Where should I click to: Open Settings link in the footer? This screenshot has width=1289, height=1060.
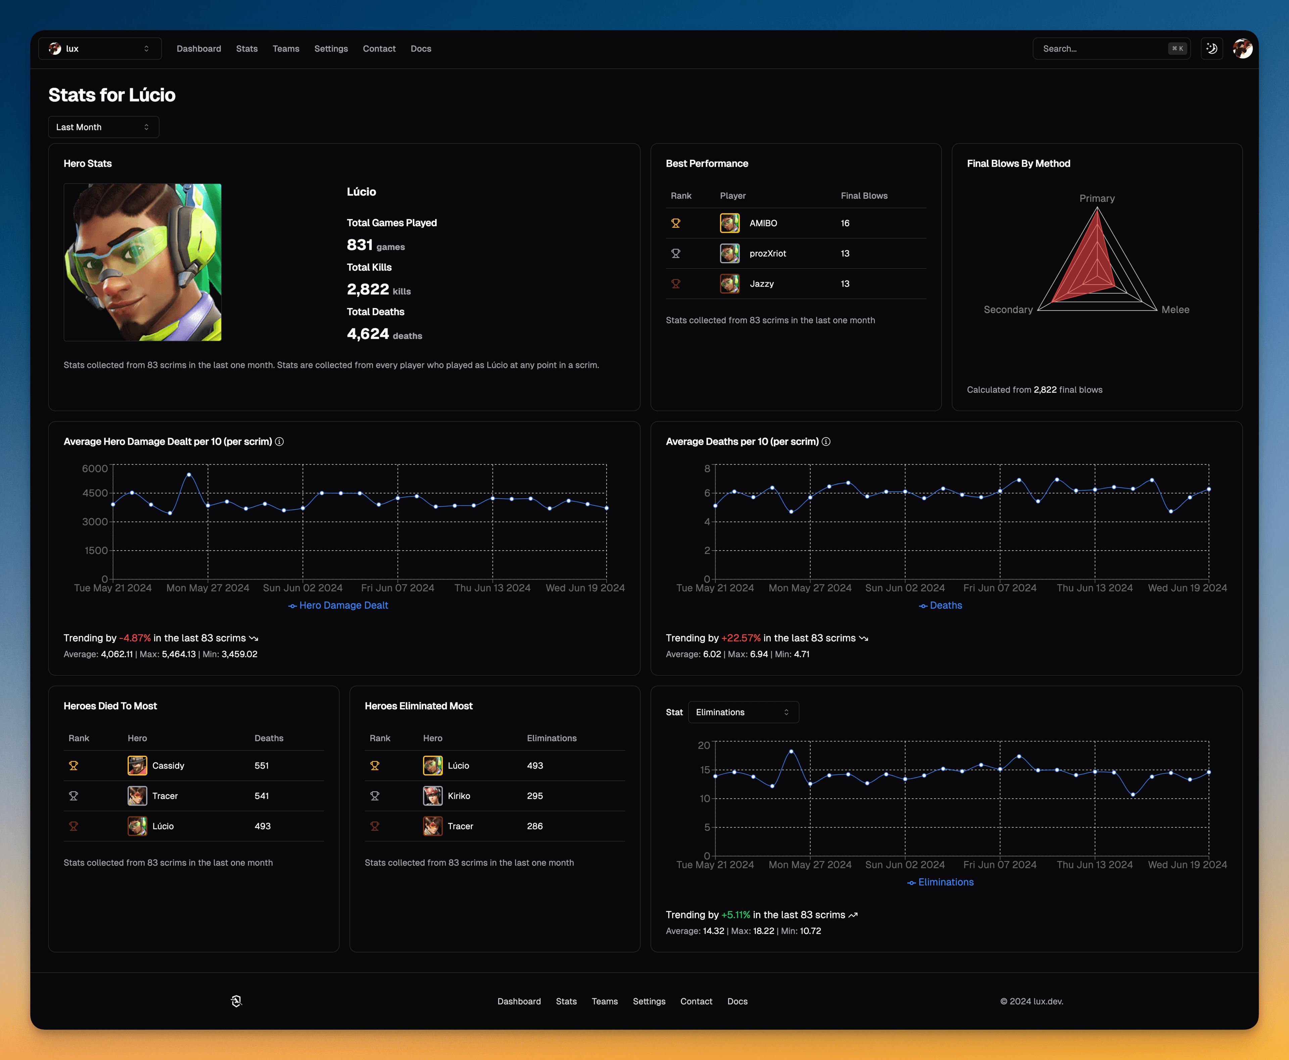click(x=649, y=1001)
